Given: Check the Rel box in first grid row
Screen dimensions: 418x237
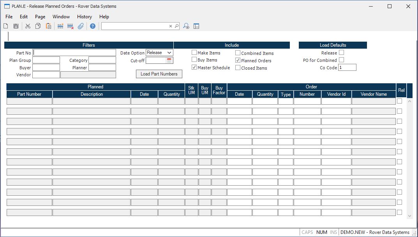Looking at the screenshot, I should click(x=399, y=101).
